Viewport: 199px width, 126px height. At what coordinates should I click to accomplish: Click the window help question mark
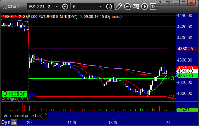pos(160,3)
